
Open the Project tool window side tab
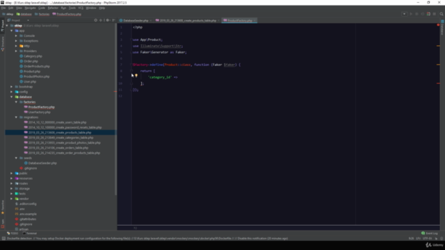(3, 26)
